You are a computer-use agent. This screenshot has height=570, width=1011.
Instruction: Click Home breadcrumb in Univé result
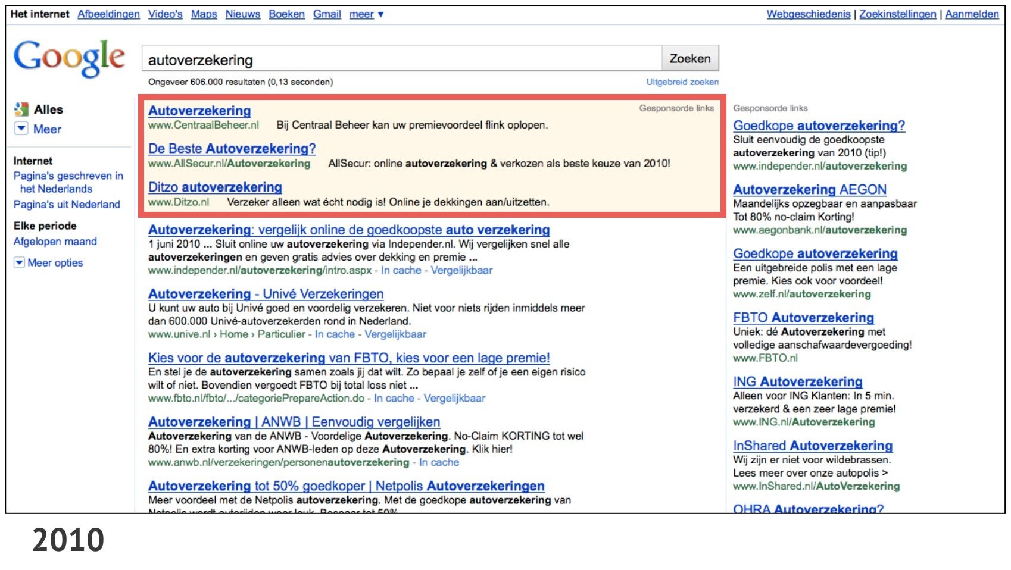pyautogui.click(x=234, y=334)
